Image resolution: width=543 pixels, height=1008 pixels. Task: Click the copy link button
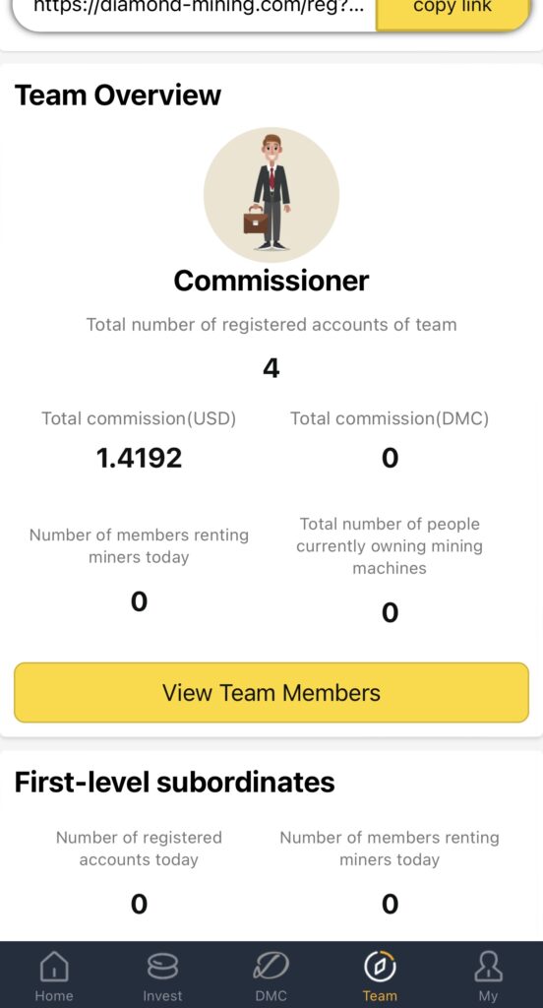pos(453,9)
